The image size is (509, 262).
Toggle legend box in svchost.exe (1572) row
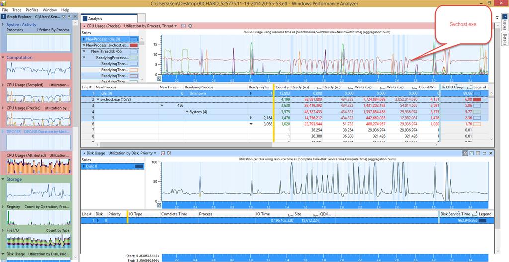point(478,99)
